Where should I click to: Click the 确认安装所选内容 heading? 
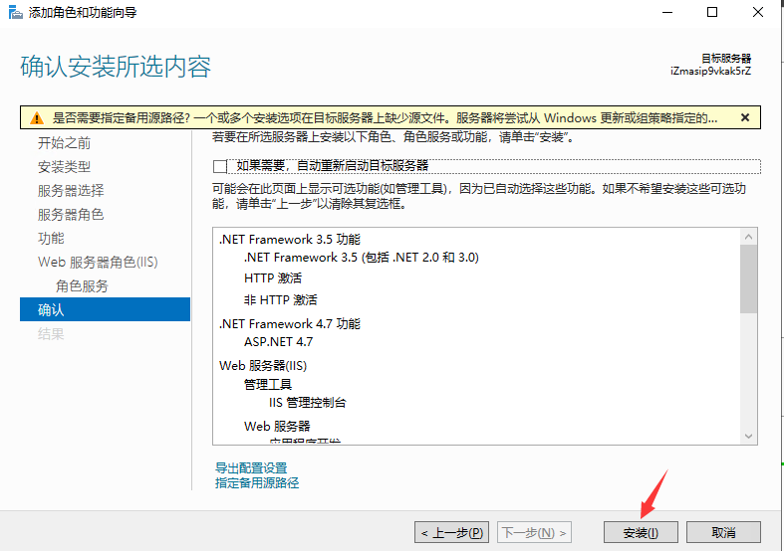tap(116, 67)
